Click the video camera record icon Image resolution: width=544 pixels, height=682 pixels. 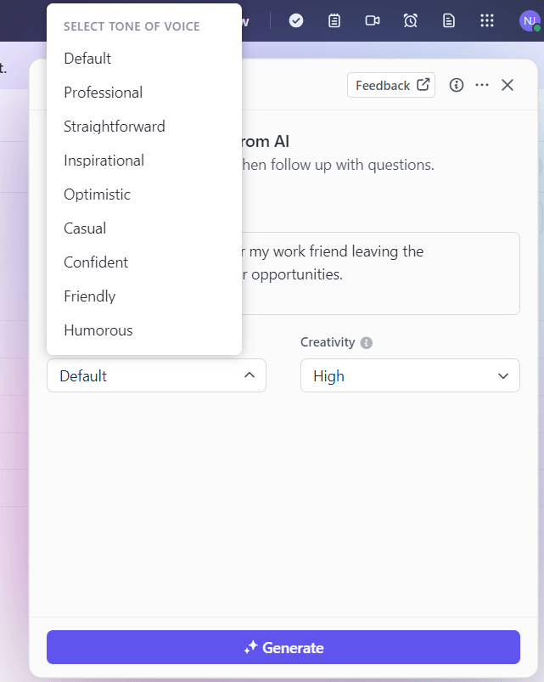pos(373,20)
